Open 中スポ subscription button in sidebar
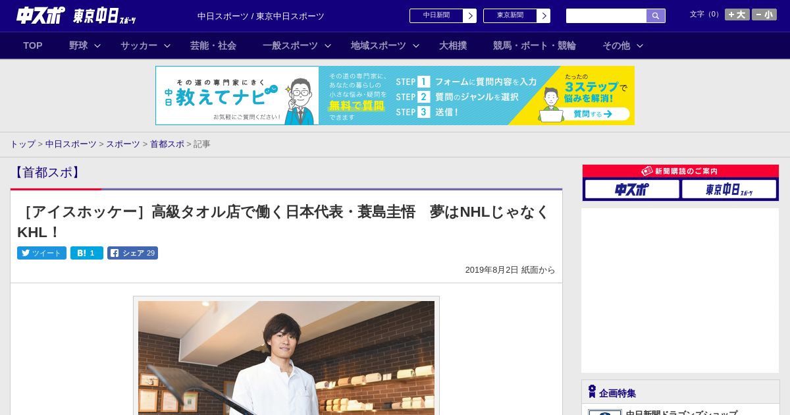This screenshot has width=790, height=415. (x=632, y=189)
